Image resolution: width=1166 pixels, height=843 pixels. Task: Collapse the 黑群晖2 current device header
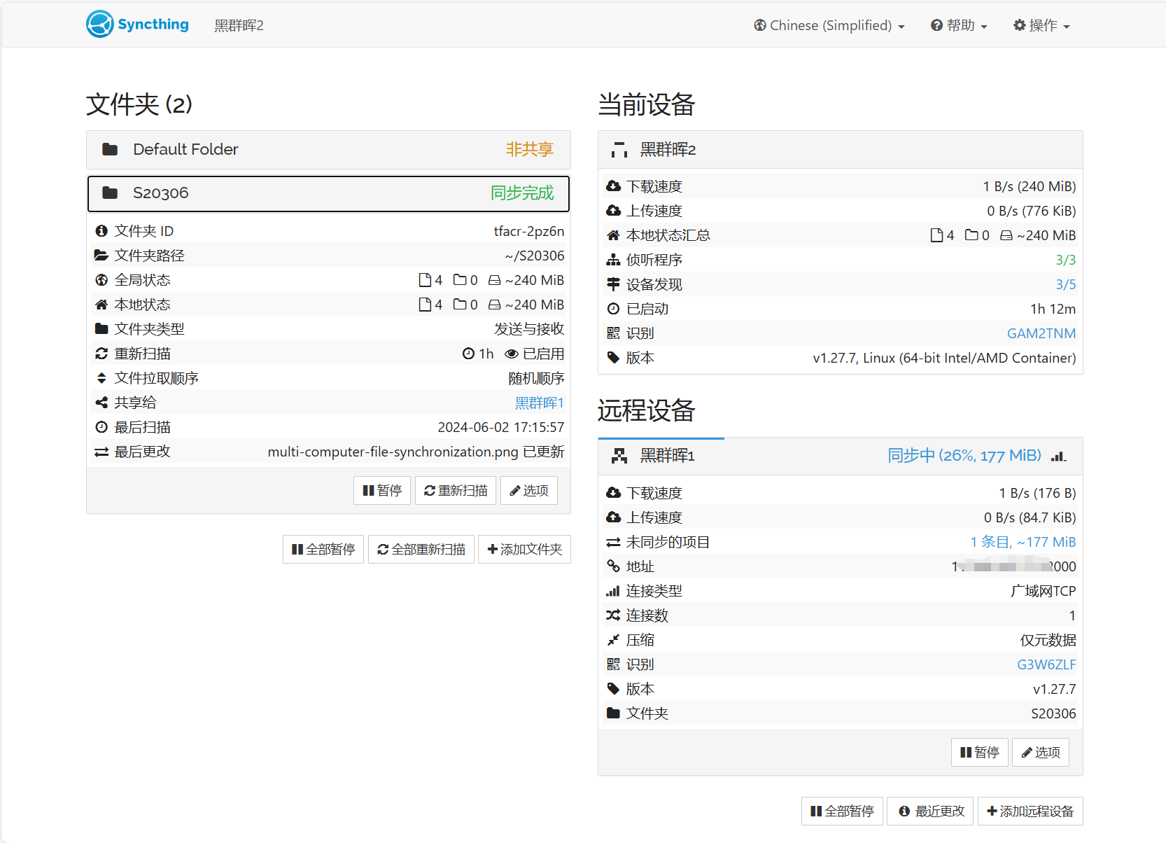[840, 150]
